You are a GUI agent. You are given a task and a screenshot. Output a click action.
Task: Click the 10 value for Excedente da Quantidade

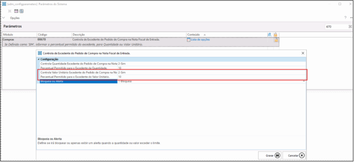[x=120, y=68]
